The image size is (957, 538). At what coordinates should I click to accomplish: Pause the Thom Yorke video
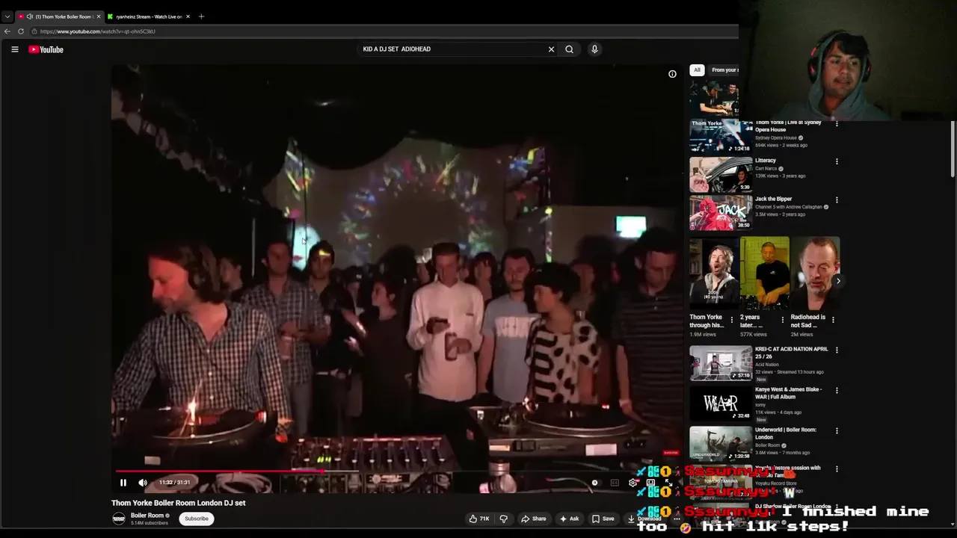click(123, 483)
